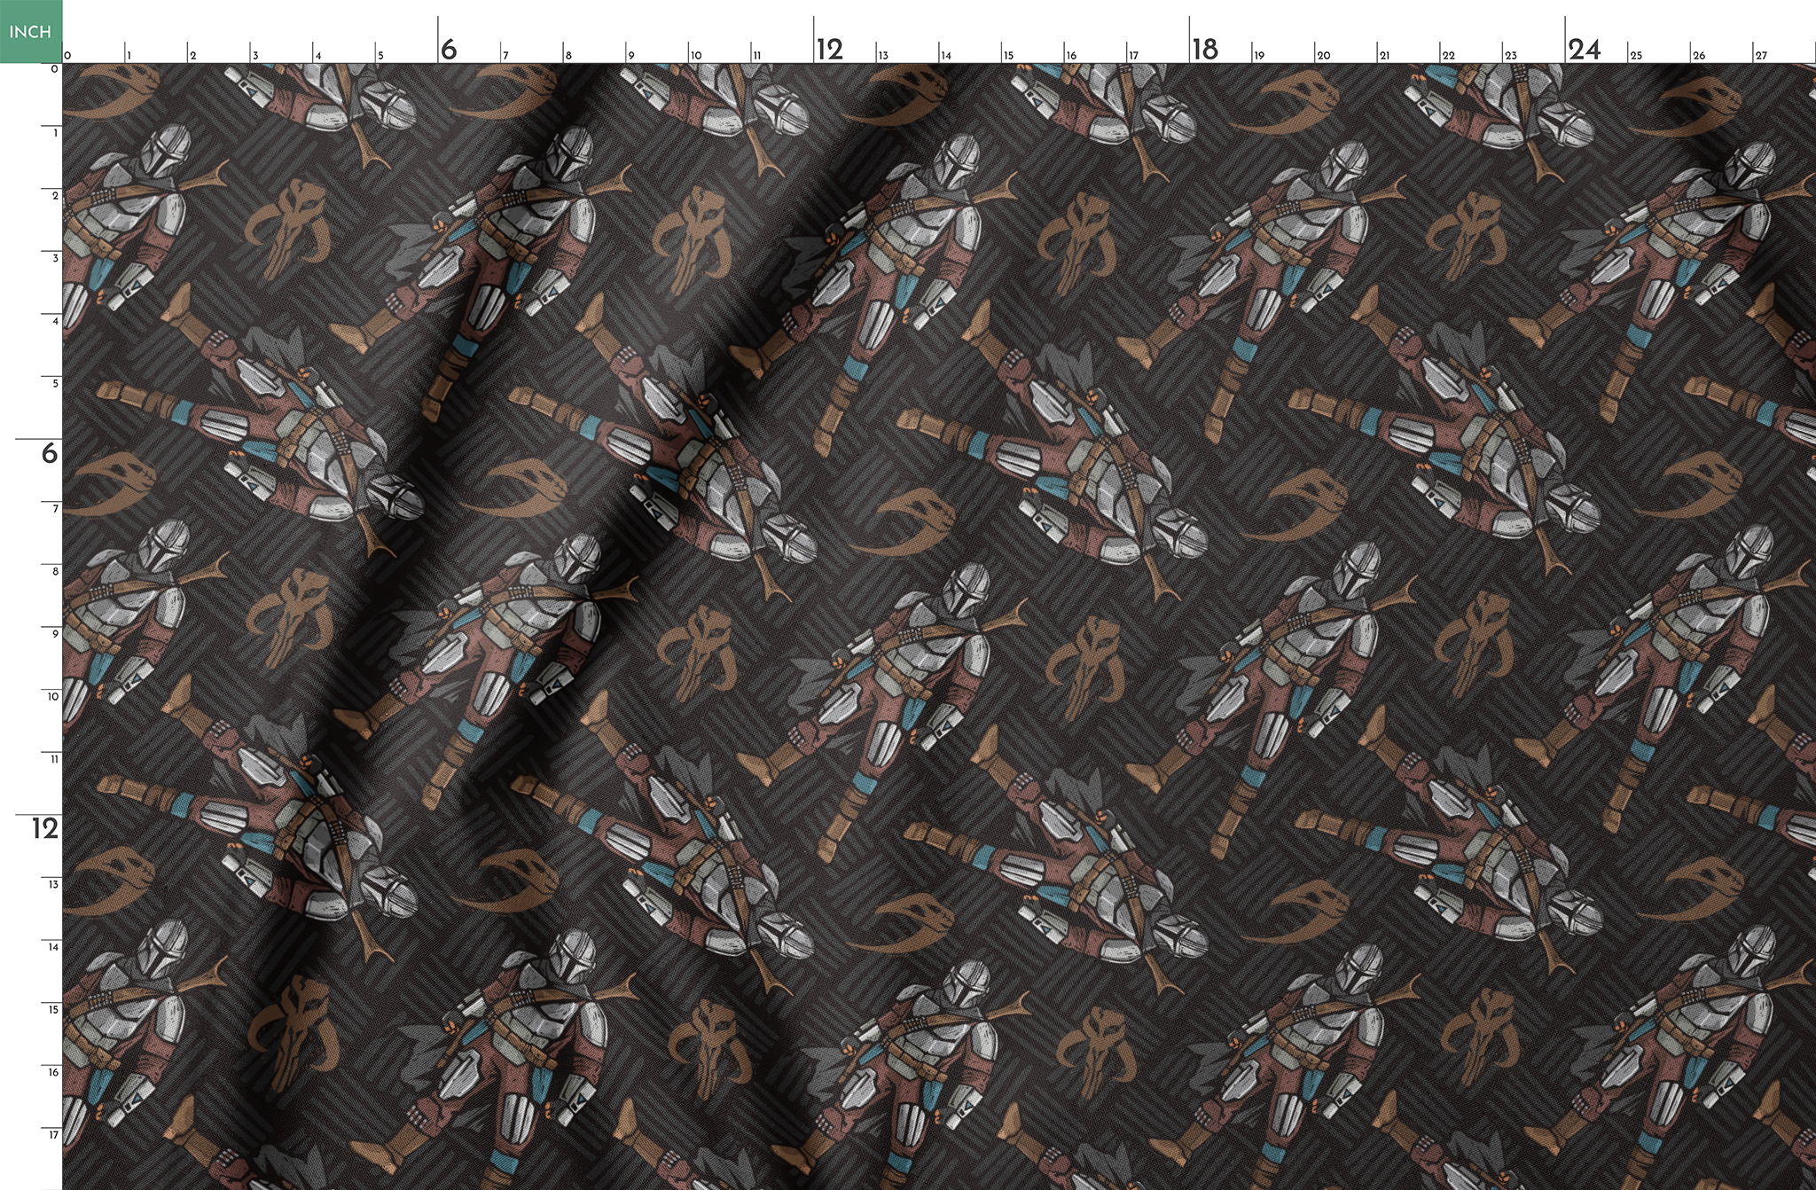
Task: Click the green INCH unit badge
Action: click(x=31, y=31)
